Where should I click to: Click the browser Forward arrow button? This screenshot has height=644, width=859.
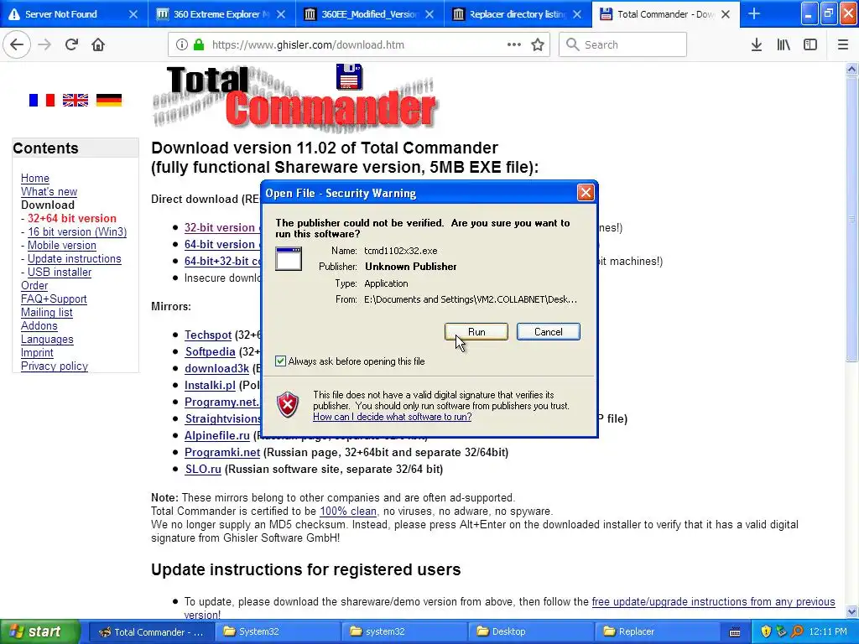tap(44, 45)
